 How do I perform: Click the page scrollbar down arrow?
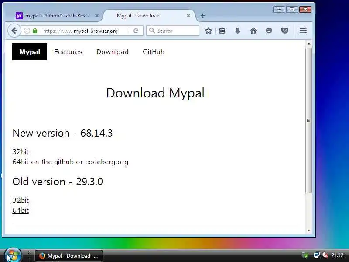[x=309, y=231]
